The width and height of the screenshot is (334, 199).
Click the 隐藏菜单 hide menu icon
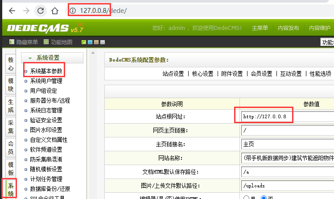tap(12, 42)
